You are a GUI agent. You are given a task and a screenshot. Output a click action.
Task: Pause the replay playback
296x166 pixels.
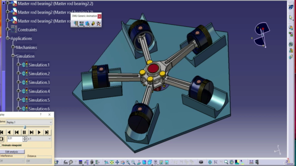click(24, 132)
